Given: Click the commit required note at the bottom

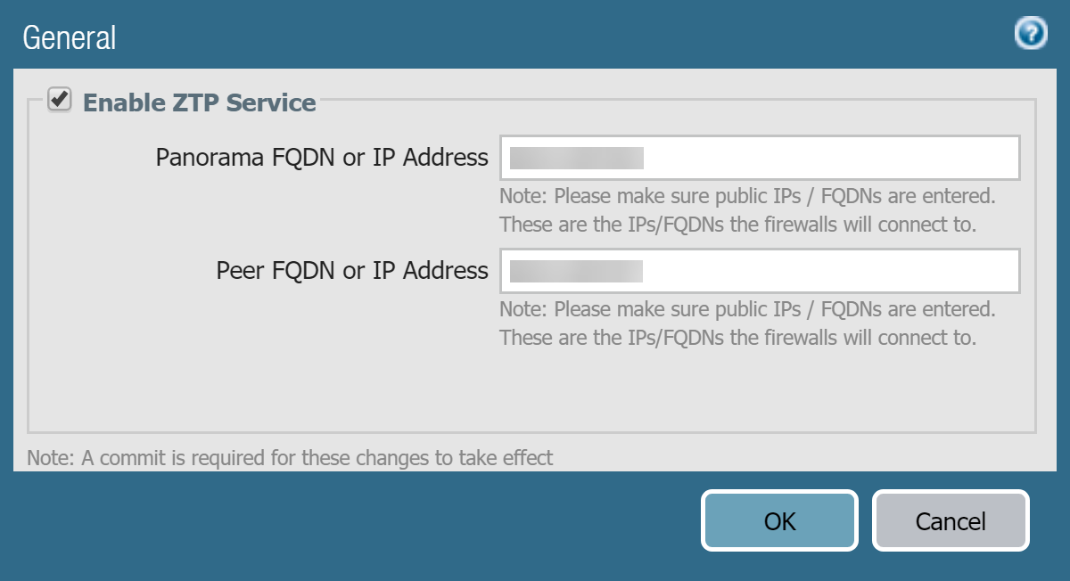Looking at the screenshot, I should [x=291, y=458].
